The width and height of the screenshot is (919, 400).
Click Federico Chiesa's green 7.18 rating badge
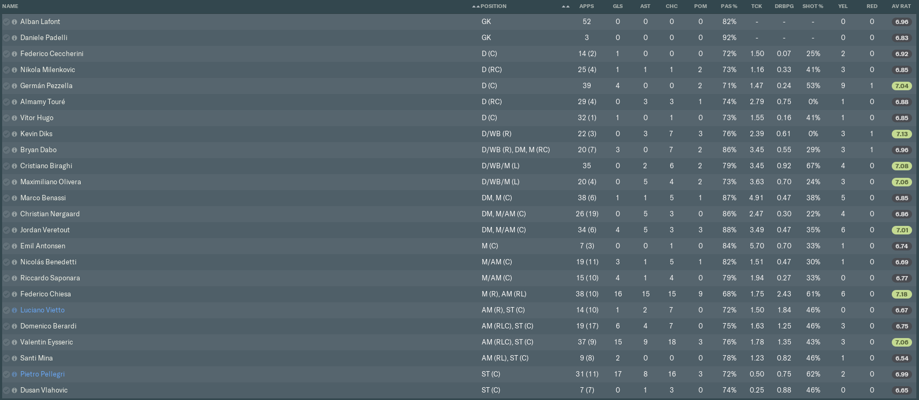(x=901, y=294)
